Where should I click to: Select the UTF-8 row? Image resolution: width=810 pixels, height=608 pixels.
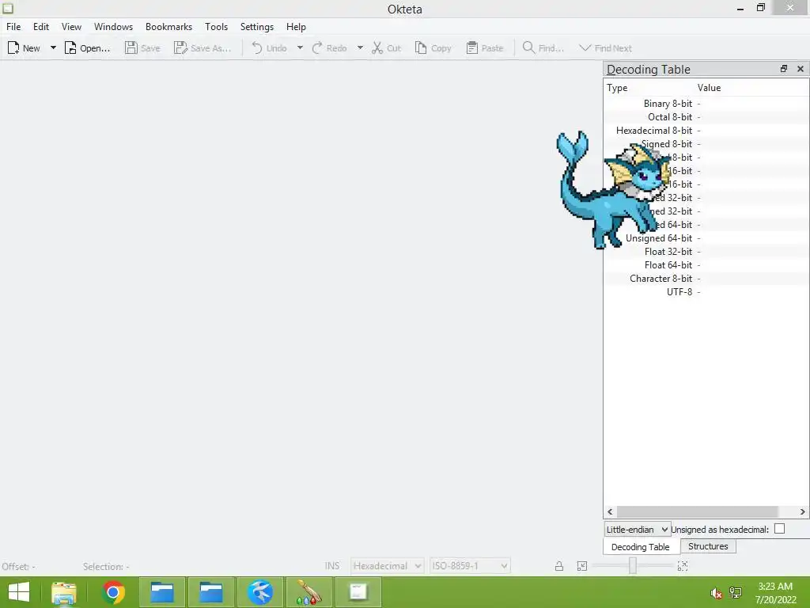706,291
